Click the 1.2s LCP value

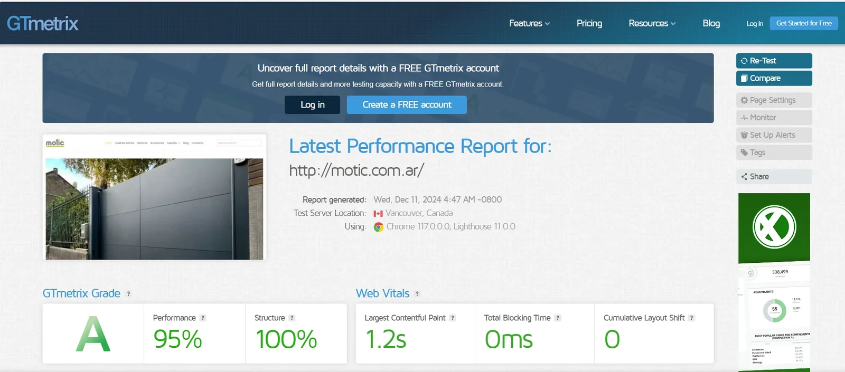click(x=386, y=339)
